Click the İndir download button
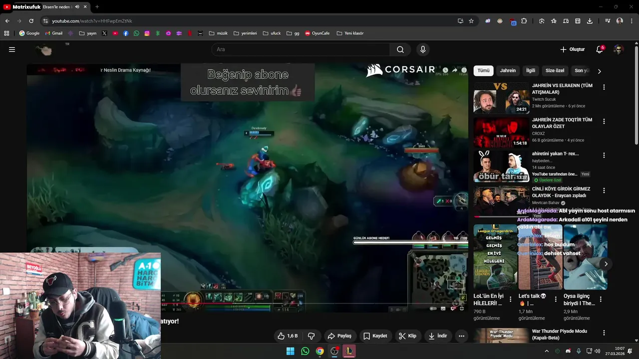 point(438,336)
